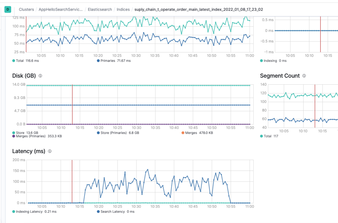338x223 pixels.
Task: Open Clusters breadcrumb link
Action: pos(26,9)
